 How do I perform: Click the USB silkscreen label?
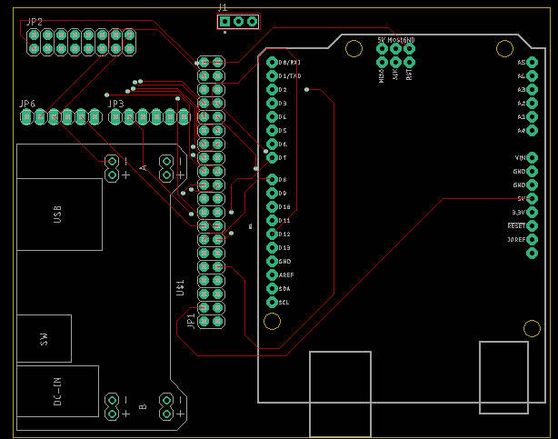(57, 215)
